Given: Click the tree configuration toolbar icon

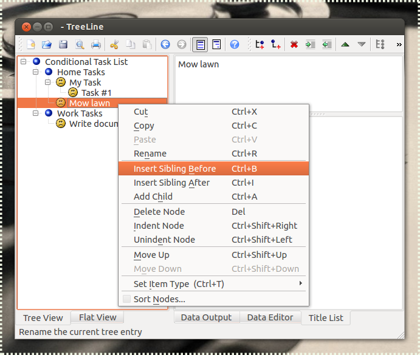Looking at the screenshot, I should pos(380,44).
